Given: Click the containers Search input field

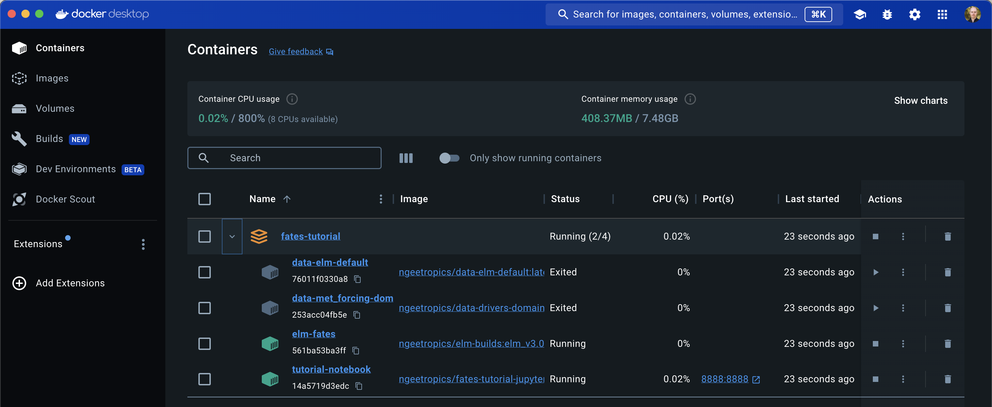Looking at the screenshot, I should tap(284, 158).
